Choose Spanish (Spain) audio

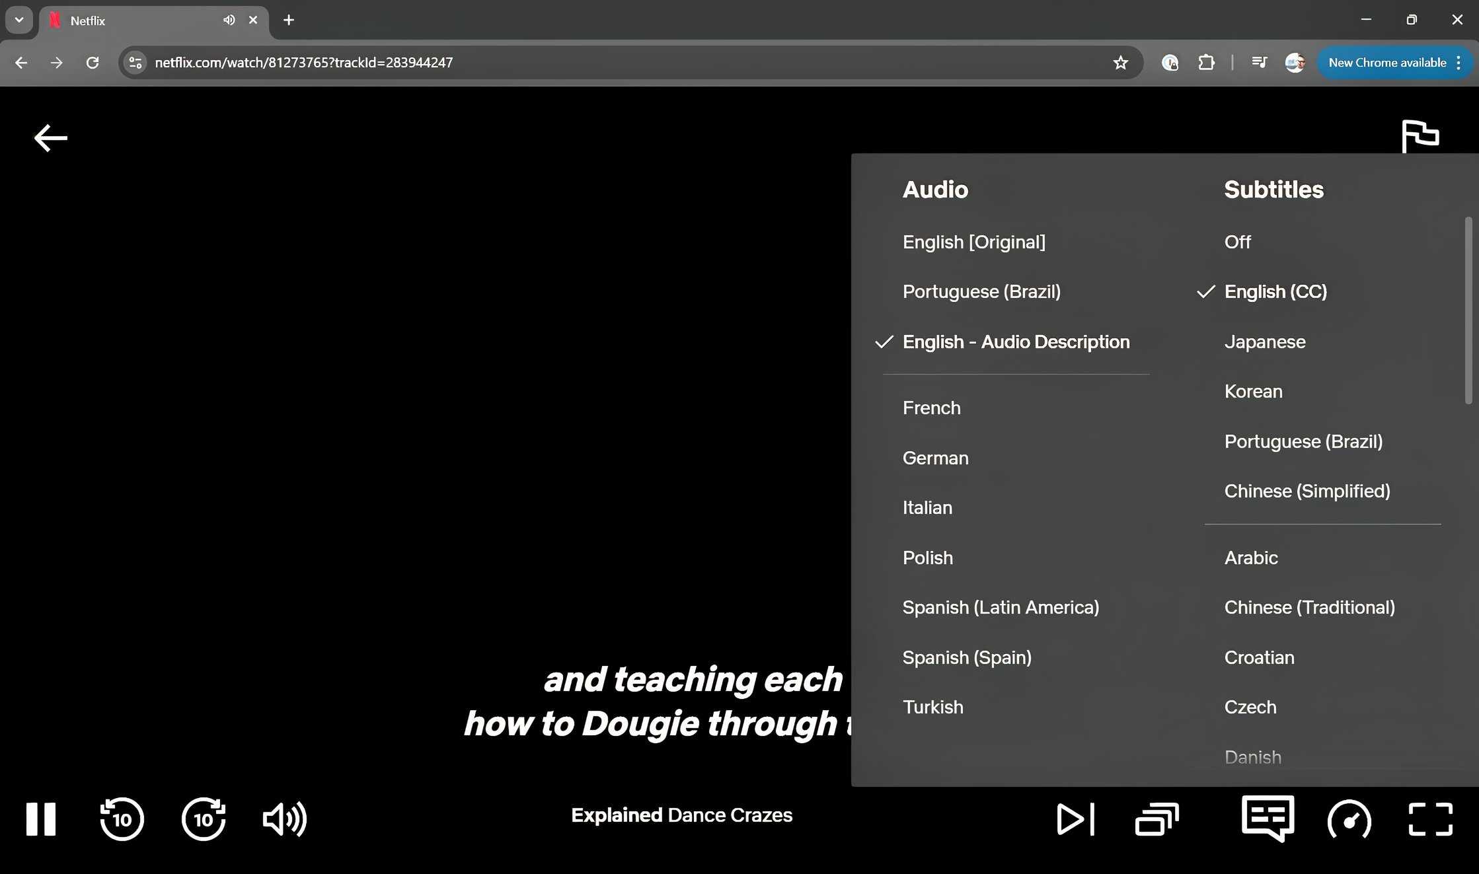(x=967, y=658)
